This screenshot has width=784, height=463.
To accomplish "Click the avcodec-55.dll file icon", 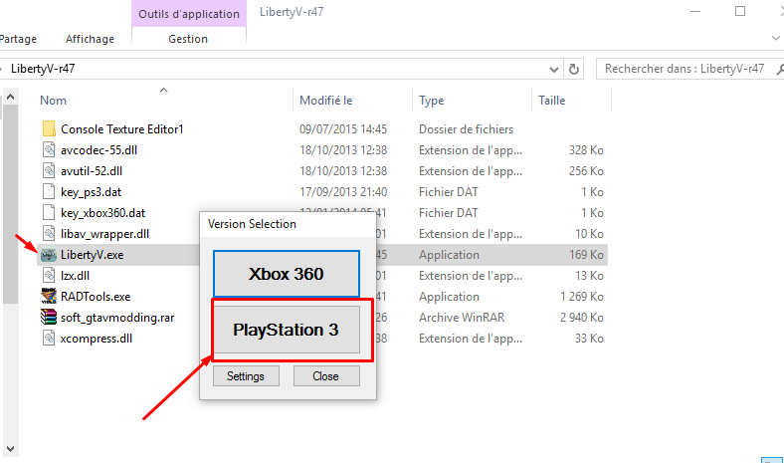I will (49, 150).
